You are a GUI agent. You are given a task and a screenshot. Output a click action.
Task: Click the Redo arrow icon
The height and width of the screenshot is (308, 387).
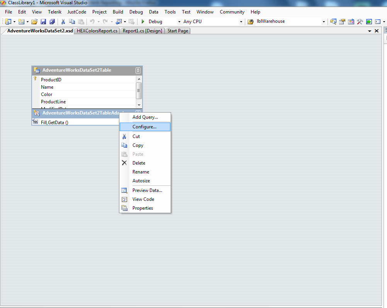[x=105, y=22]
